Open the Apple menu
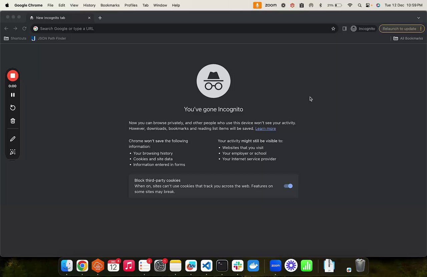The width and height of the screenshot is (427, 277). (7, 5)
